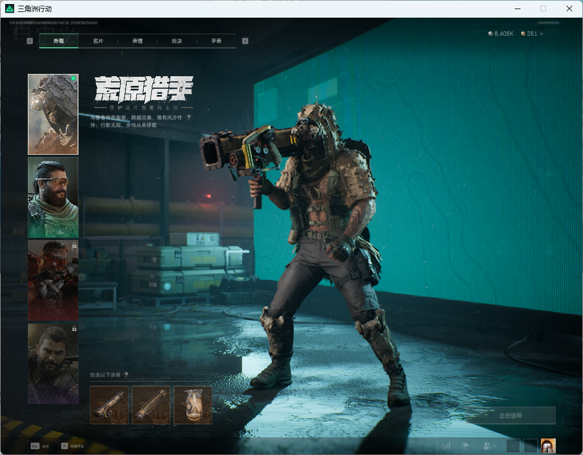The width and height of the screenshot is (583, 455).
Task: Select the third canister gear finish thumbnail
Action: (193, 405)
